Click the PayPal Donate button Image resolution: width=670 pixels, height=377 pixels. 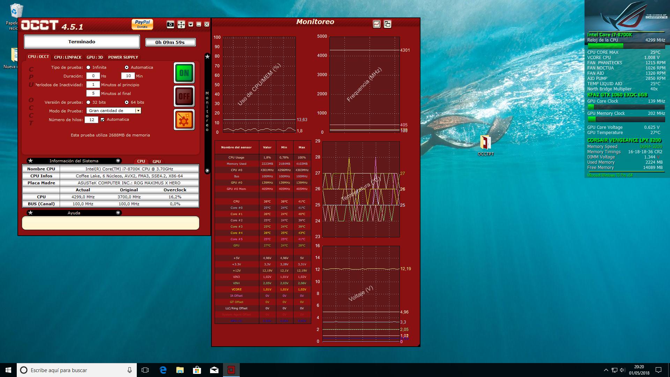click(x=142, y=24)
